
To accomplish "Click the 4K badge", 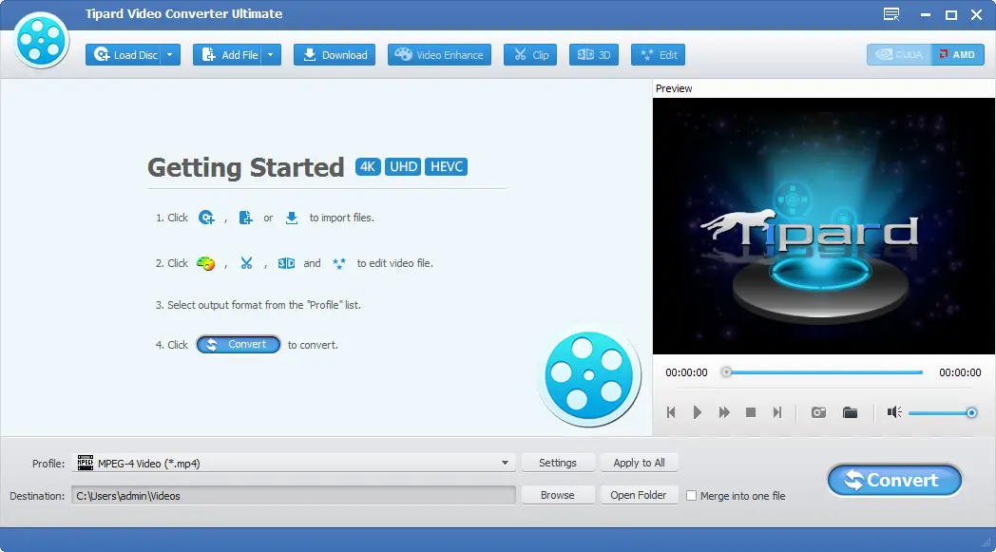I will click(x=368, y=166).
